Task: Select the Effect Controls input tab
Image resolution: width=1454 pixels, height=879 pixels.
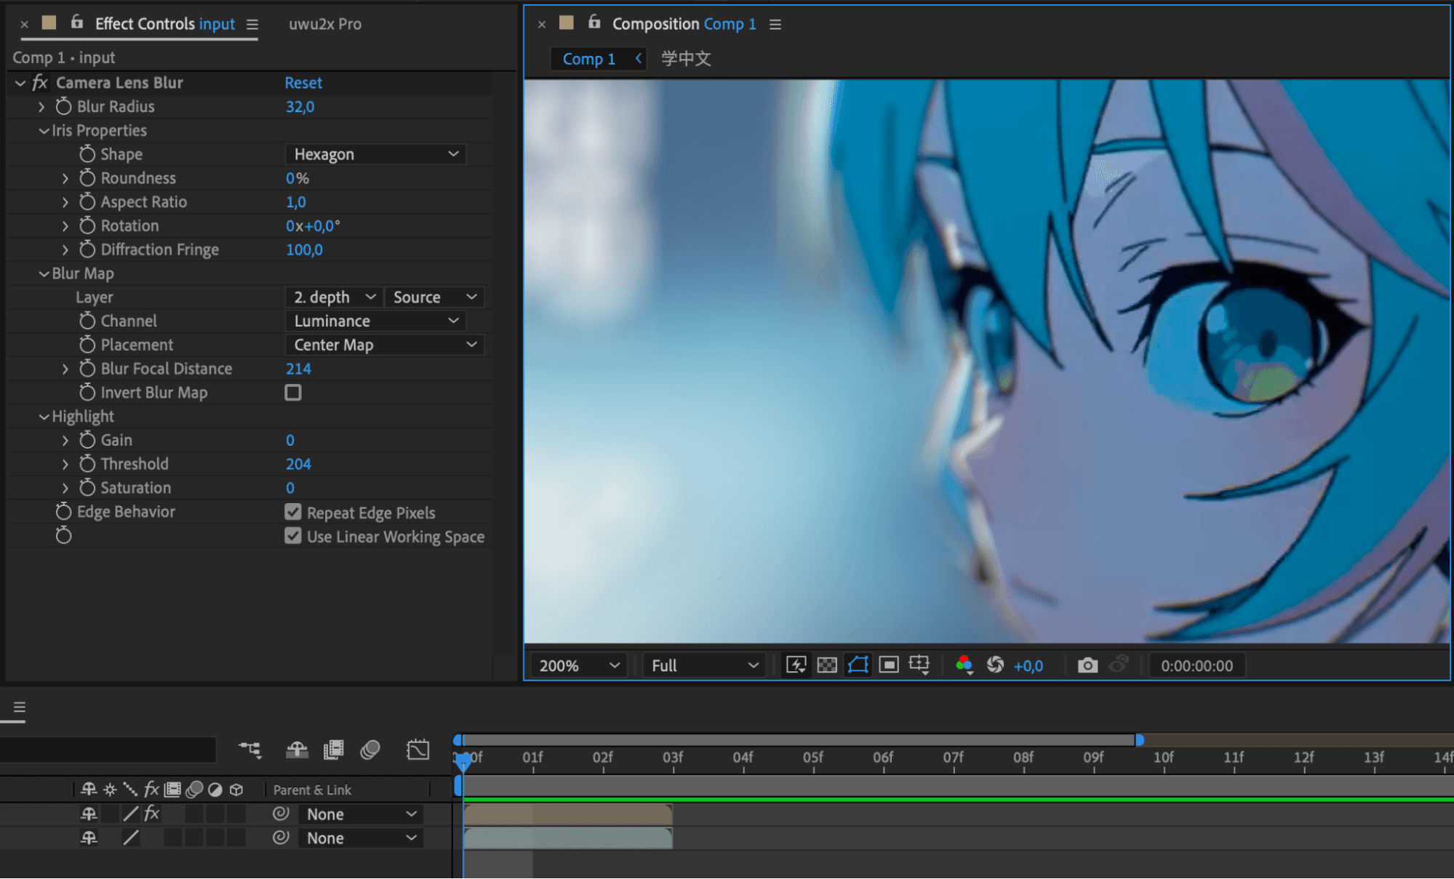Action: tap(165, 24)
